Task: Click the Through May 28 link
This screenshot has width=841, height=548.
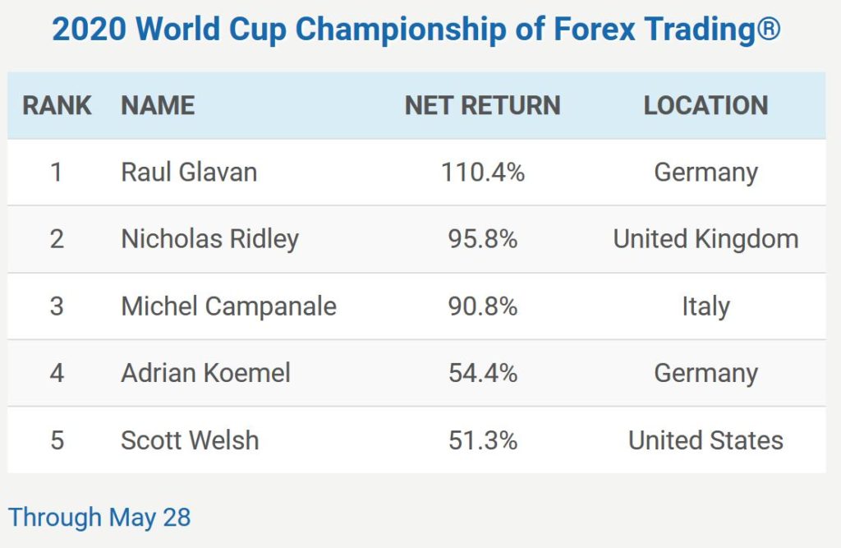Action: coord(99,518)
